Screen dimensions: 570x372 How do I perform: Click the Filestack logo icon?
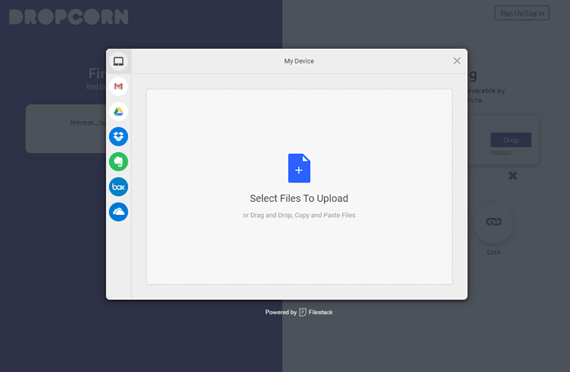(303, 312)
